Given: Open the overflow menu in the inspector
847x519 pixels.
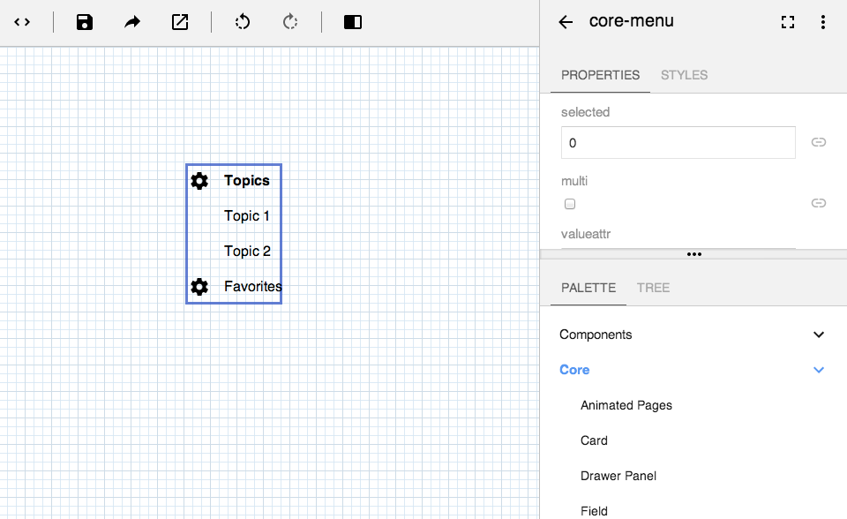Looking at the screenshot, I should (823, 22).
